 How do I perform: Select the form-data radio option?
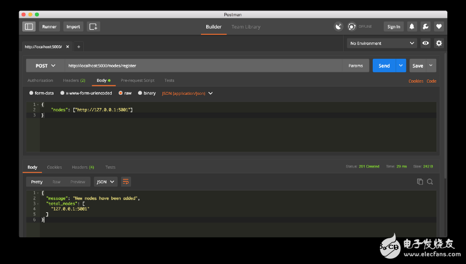click(x=31, y=93)
